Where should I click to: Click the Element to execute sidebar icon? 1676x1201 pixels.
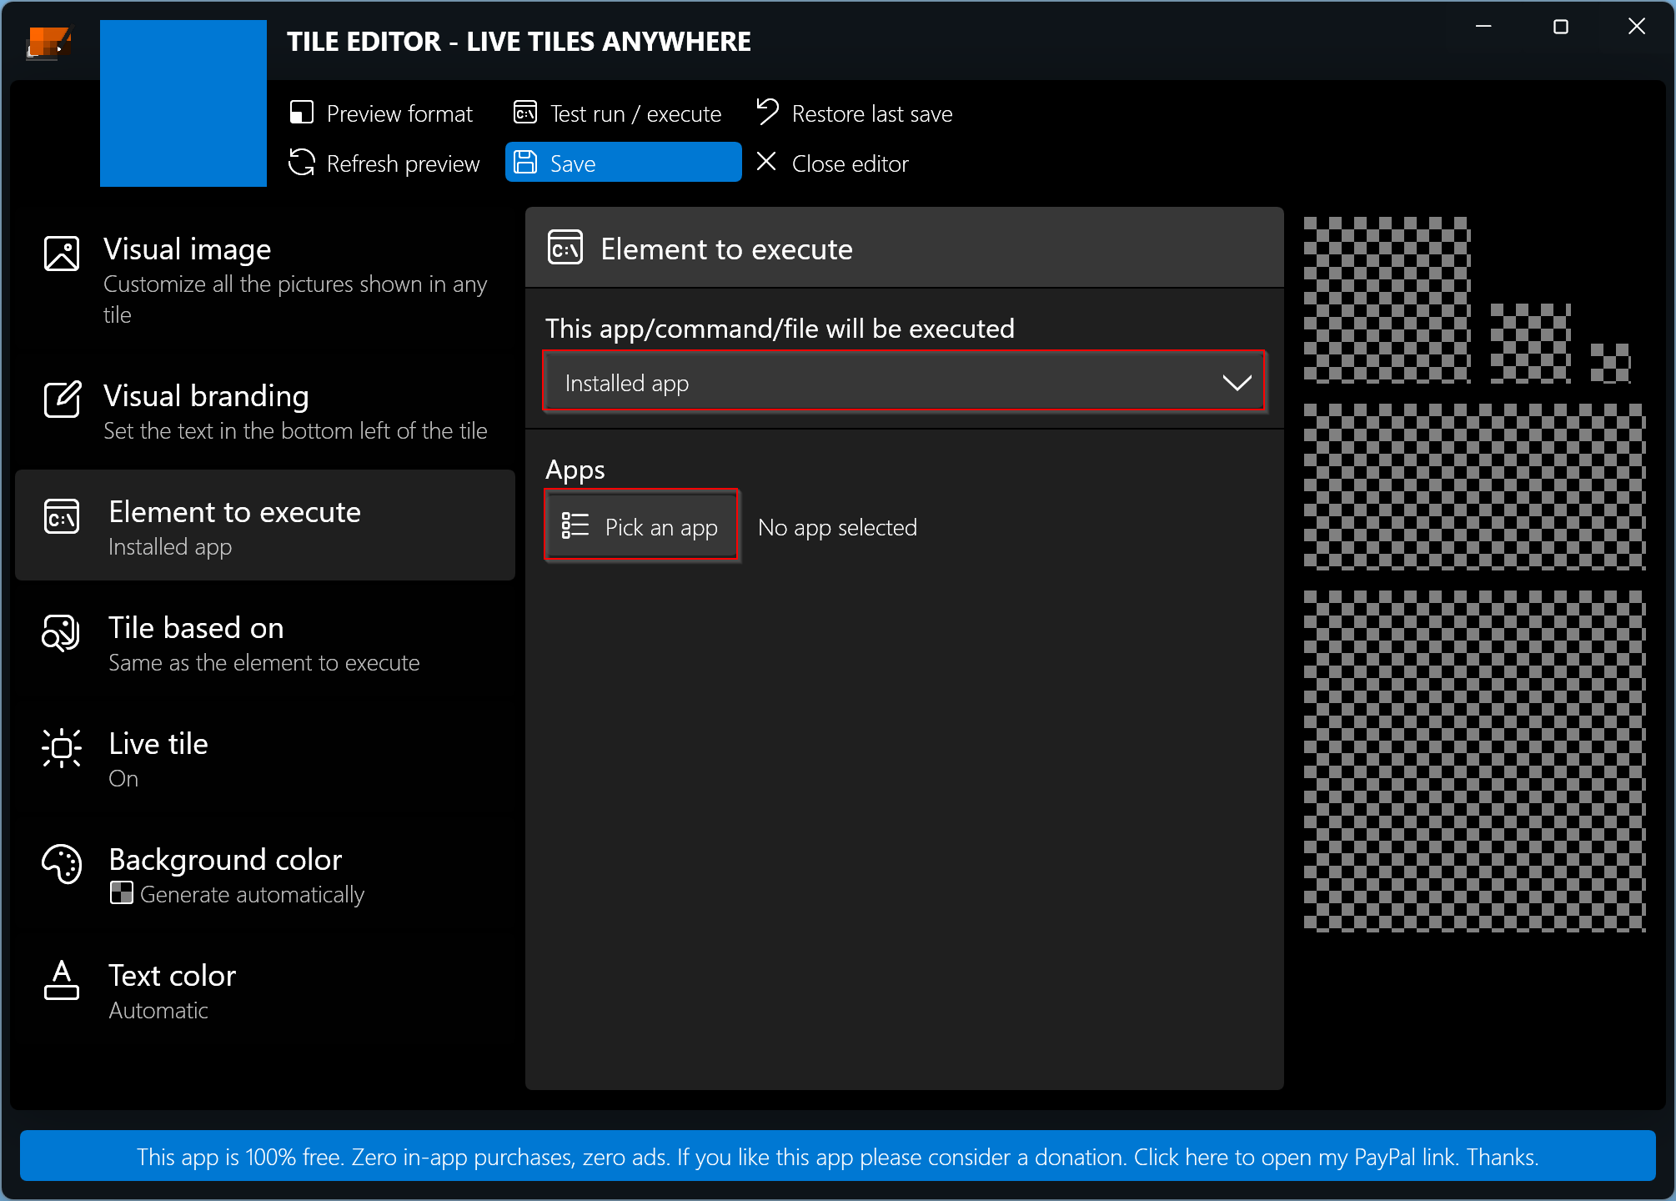[x=62, y=517]
